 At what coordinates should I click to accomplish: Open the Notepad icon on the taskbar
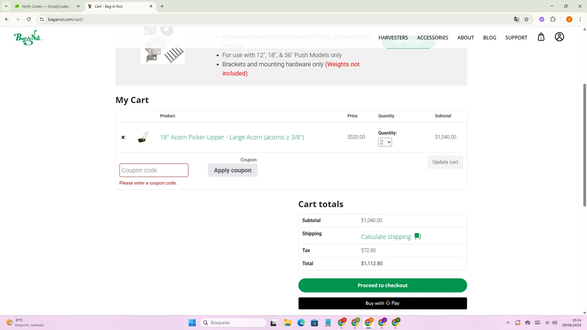coord(328,323)
